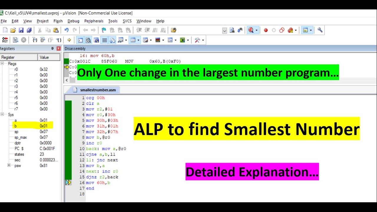Navigate backwards in the editor
This screenshot has width=377, height=212.
tap(85, 30)
